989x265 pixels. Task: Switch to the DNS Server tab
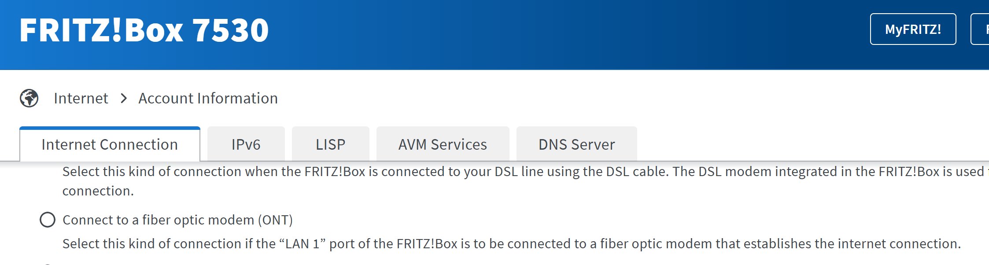point(576,144)
